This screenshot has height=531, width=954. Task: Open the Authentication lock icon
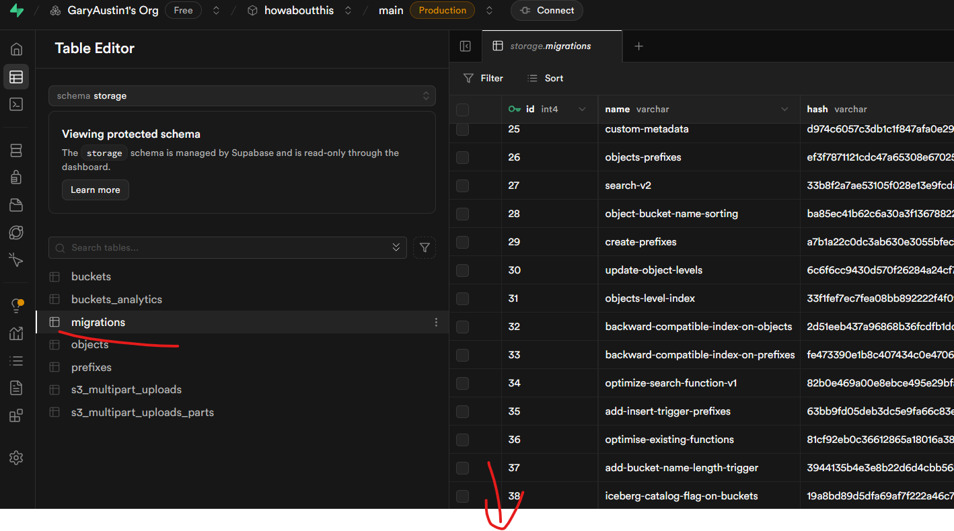pyautogui.click(x=16, y=177)
